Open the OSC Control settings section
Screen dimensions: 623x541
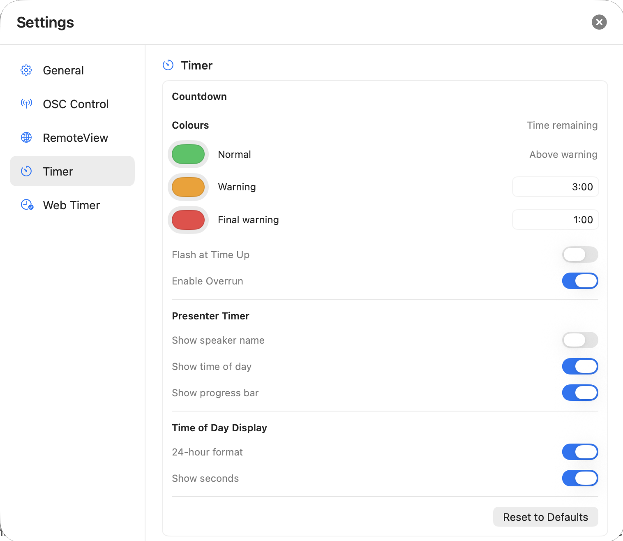pyautogui.click(x=72, y=104)
